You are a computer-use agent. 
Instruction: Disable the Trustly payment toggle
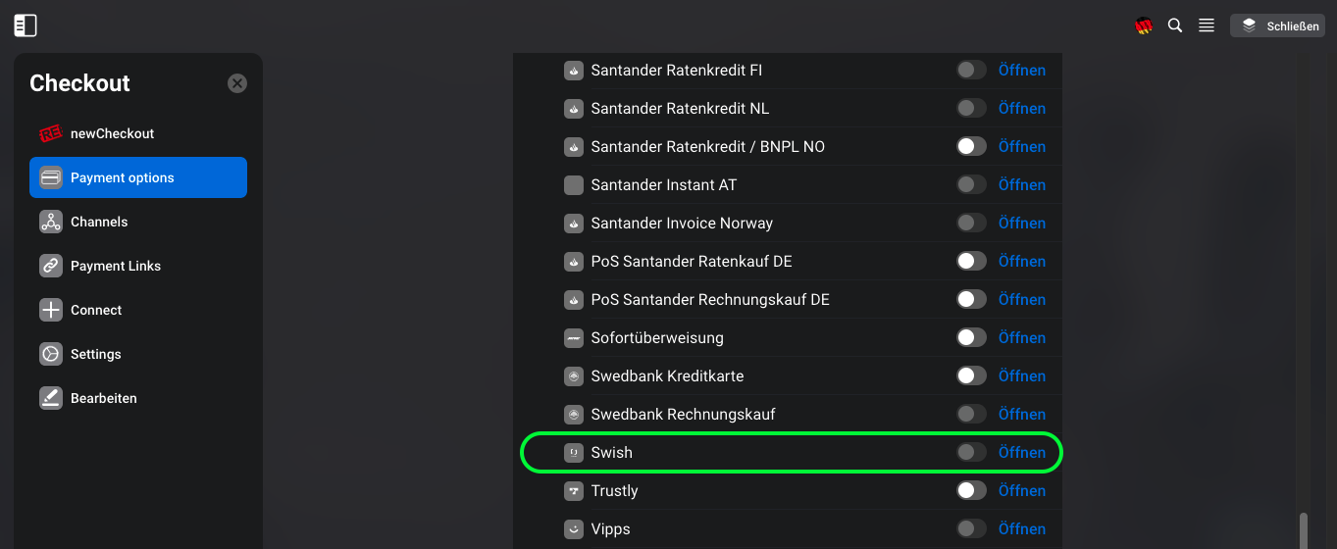pos(971,490)
